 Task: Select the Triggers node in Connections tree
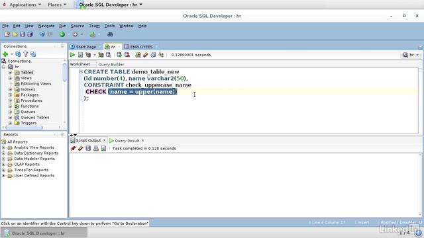(x=28, y=123)
